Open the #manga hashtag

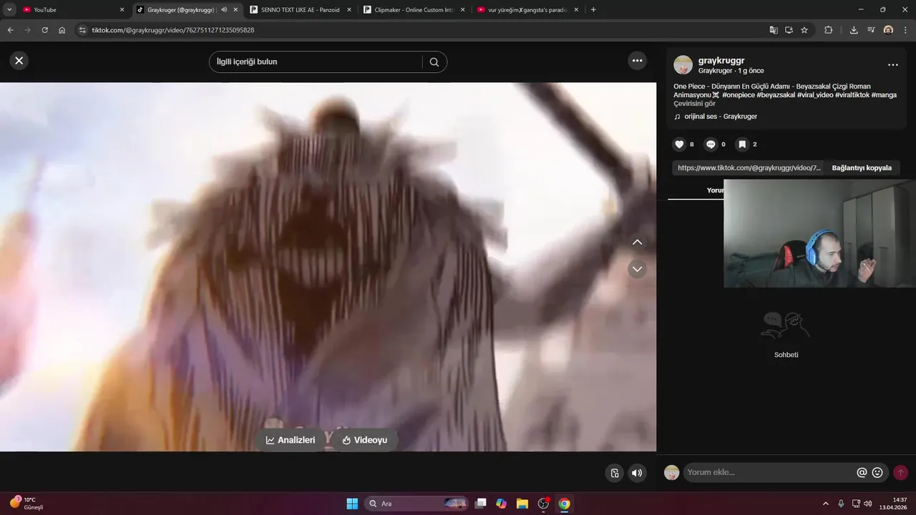coord(884,95)
